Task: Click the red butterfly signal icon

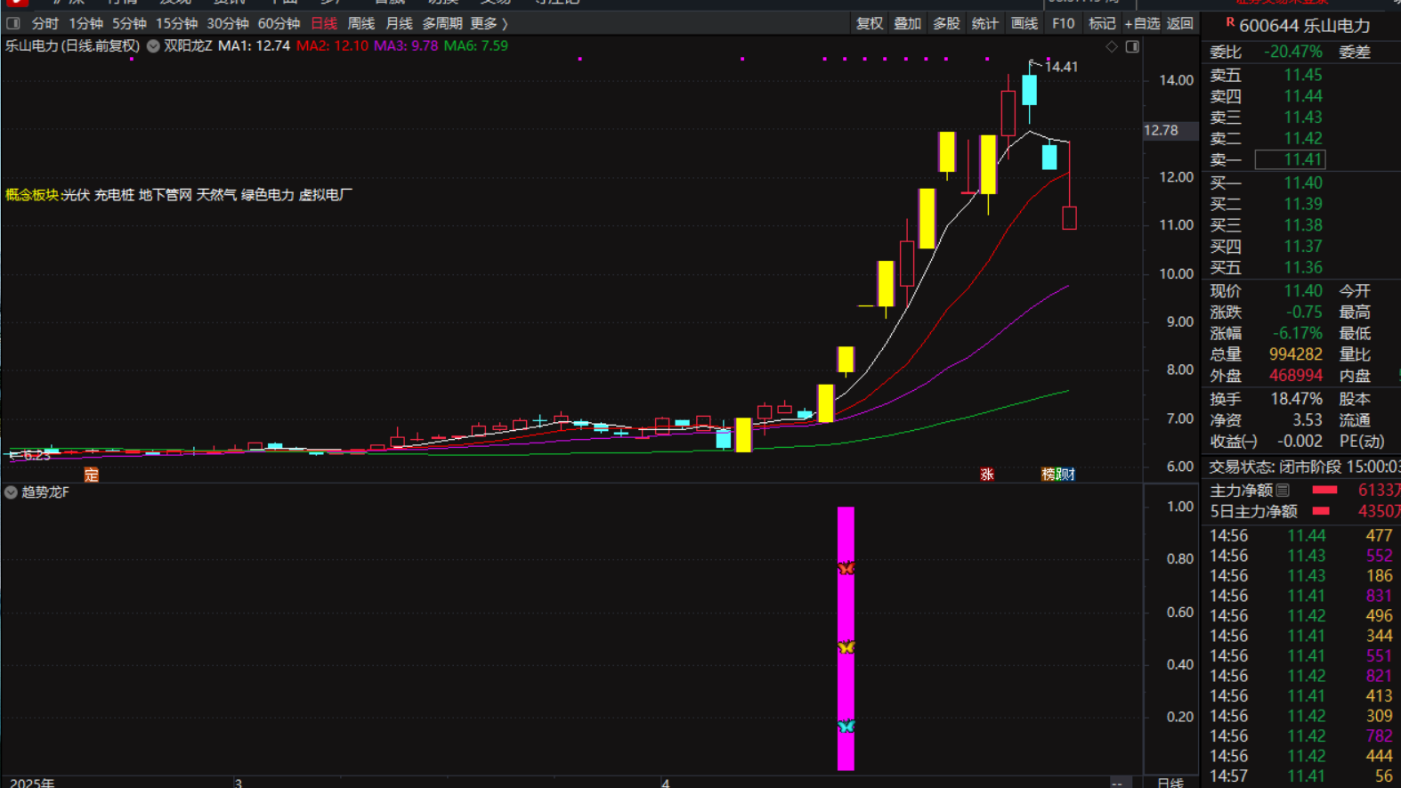Action: click(x=846, y=568)
